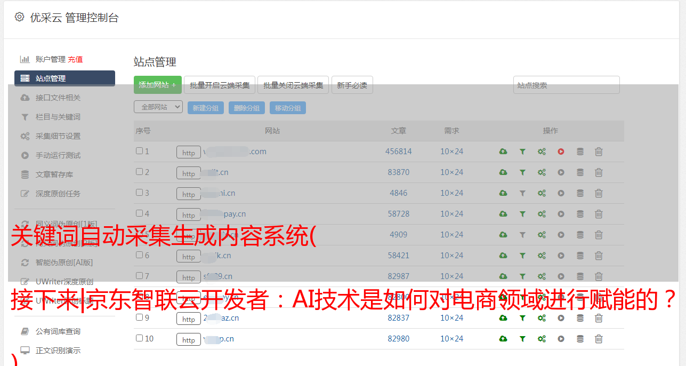
Task: Select the checkbox for site row 4
Action: (139, 213)
